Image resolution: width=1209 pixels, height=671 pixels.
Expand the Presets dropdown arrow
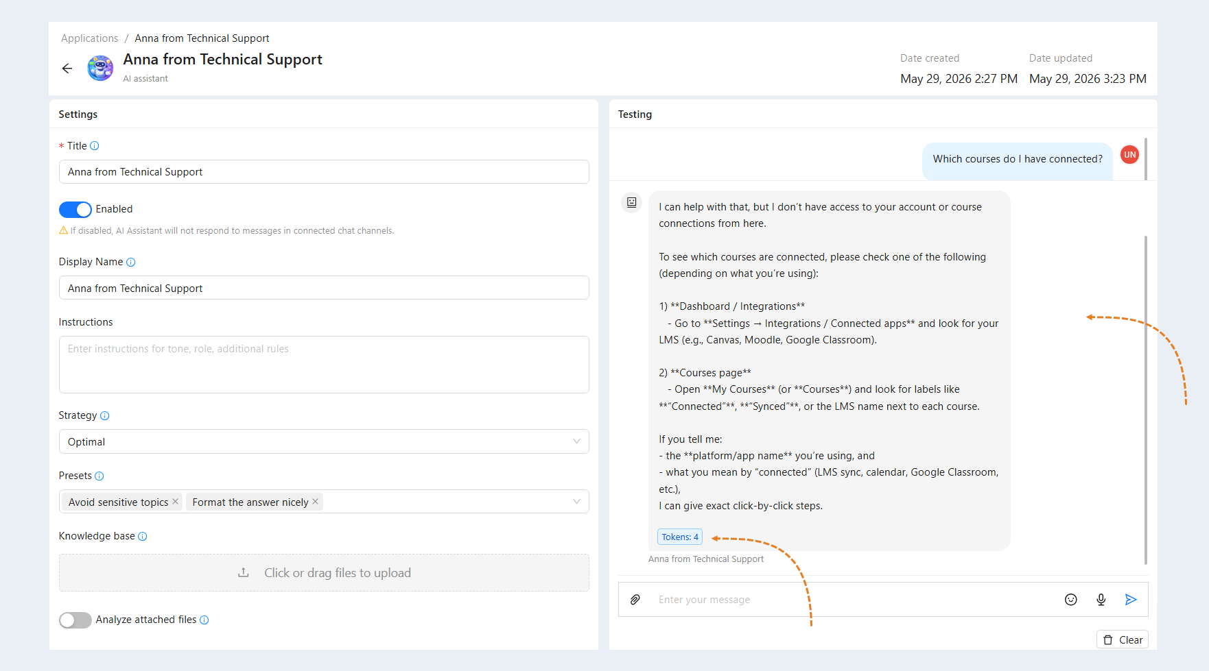[x=577, y=502]
